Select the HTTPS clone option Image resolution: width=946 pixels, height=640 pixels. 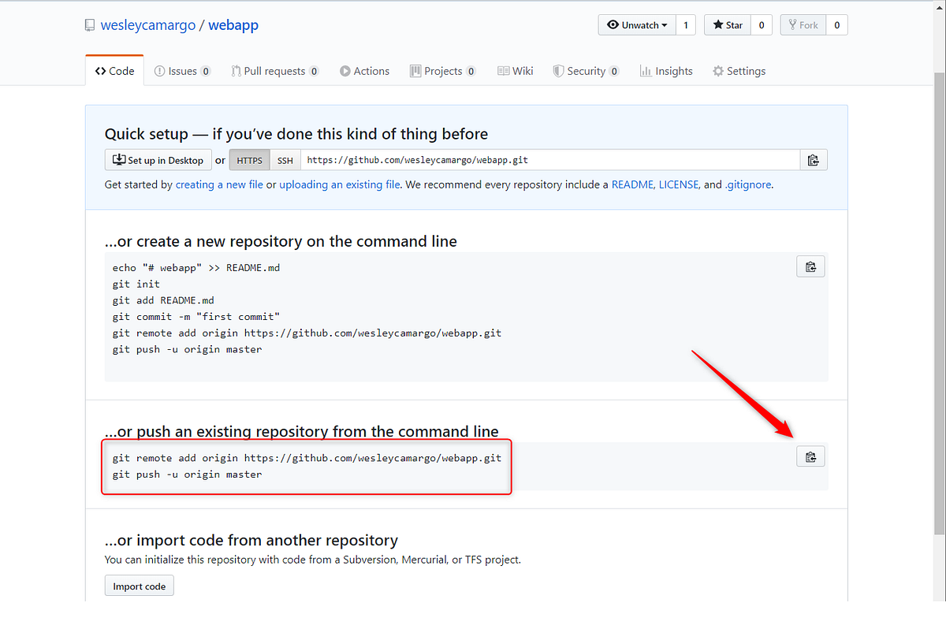coord(249,159)
